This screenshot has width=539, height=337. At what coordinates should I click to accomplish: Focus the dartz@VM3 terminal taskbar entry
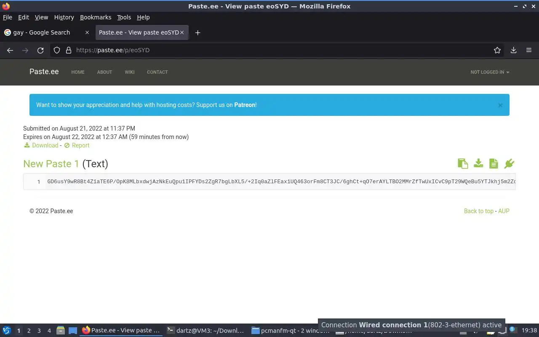[x=205, y=330]
